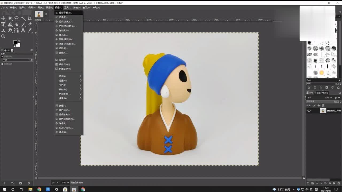Select the Color Picker eyedropper tool
This screenshot has width=342, height=192.
pyautogui.click(x=30, y=30)
